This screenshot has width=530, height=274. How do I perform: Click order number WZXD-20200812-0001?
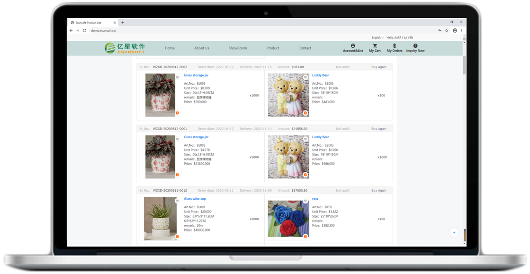point(170,129)
